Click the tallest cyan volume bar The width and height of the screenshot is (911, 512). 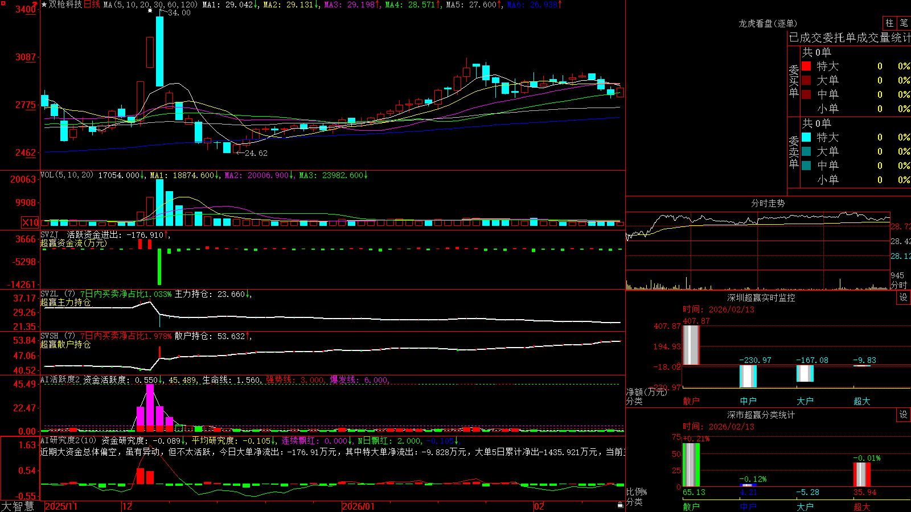[x=159, y=203]
